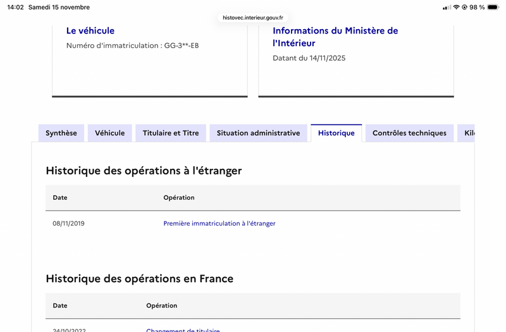Screen dimensions: 506x332
Task: Tap the orientation lock status icon
Action: coord(465,7)
